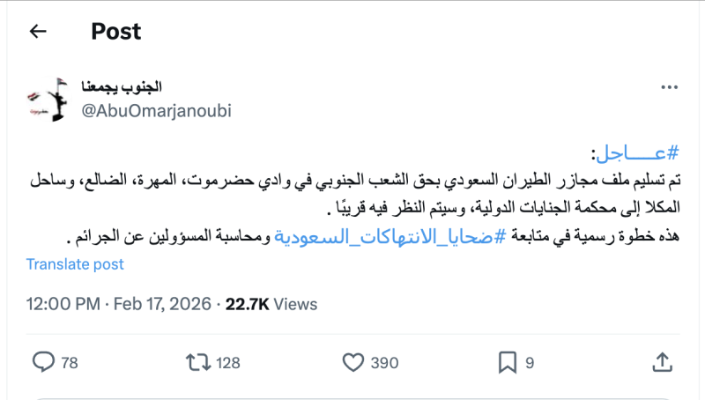This screenshot has height=400, width=705.
Task: Click Translate post
Action: pos(75,263)
